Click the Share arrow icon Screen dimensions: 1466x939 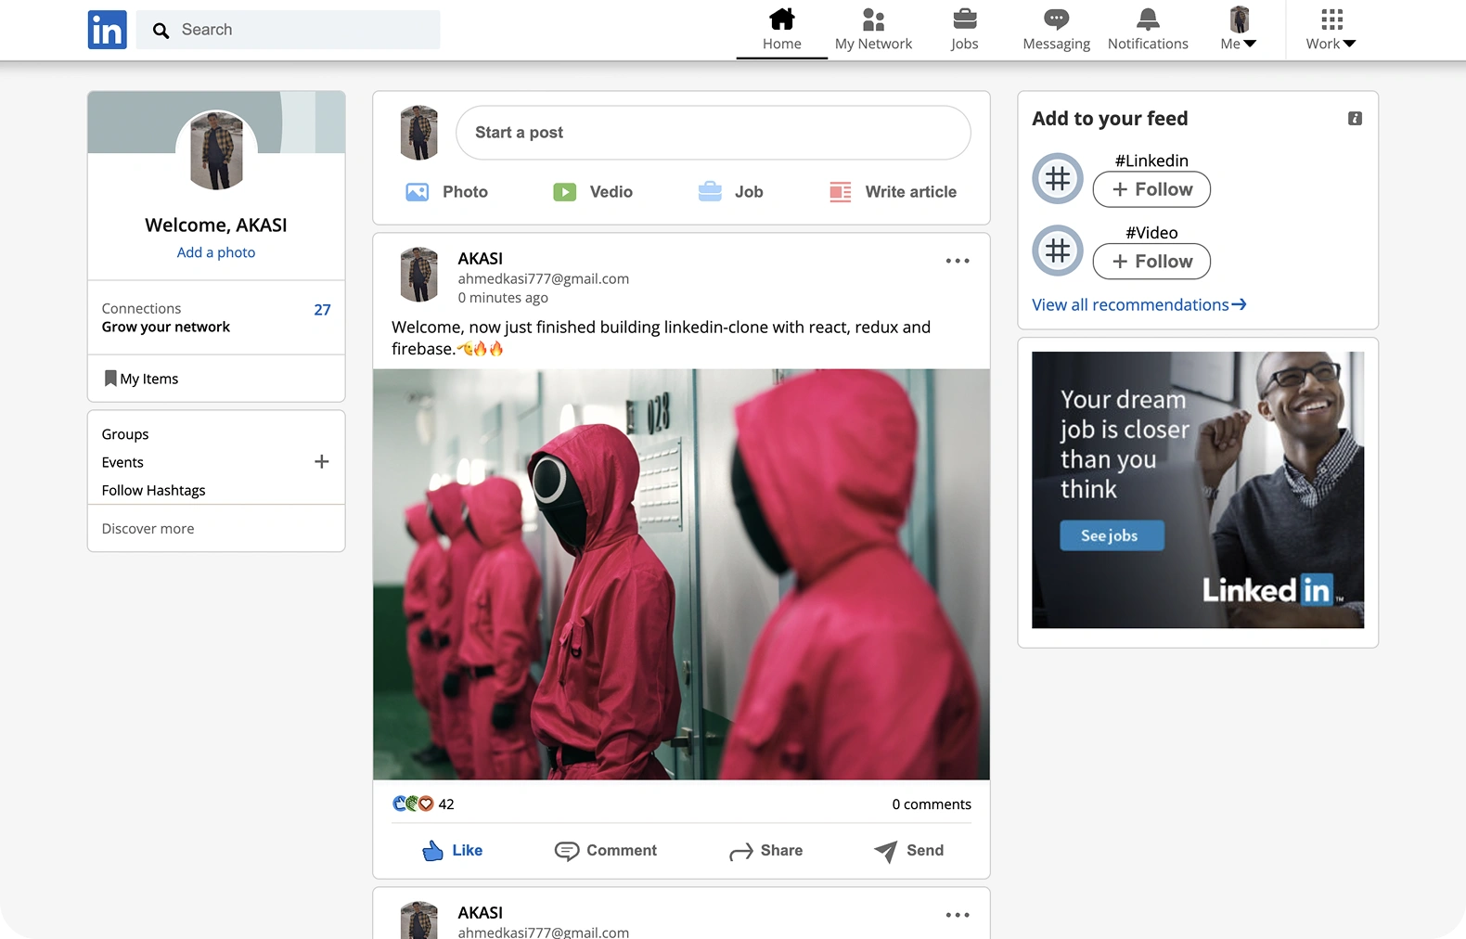point(741,852)
